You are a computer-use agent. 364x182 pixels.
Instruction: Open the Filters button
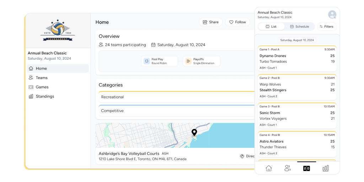(x=327, y=26)
